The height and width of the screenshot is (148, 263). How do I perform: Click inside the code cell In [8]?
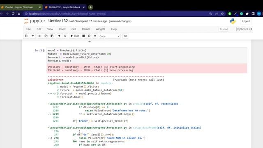coord(147,55)
